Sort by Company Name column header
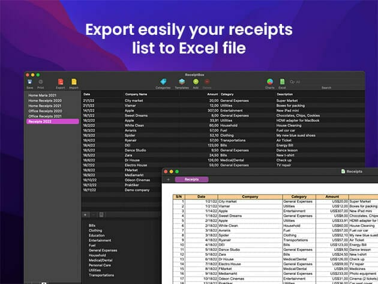The image size is (378, 284). pyautogui.click(x=137, y=94)
